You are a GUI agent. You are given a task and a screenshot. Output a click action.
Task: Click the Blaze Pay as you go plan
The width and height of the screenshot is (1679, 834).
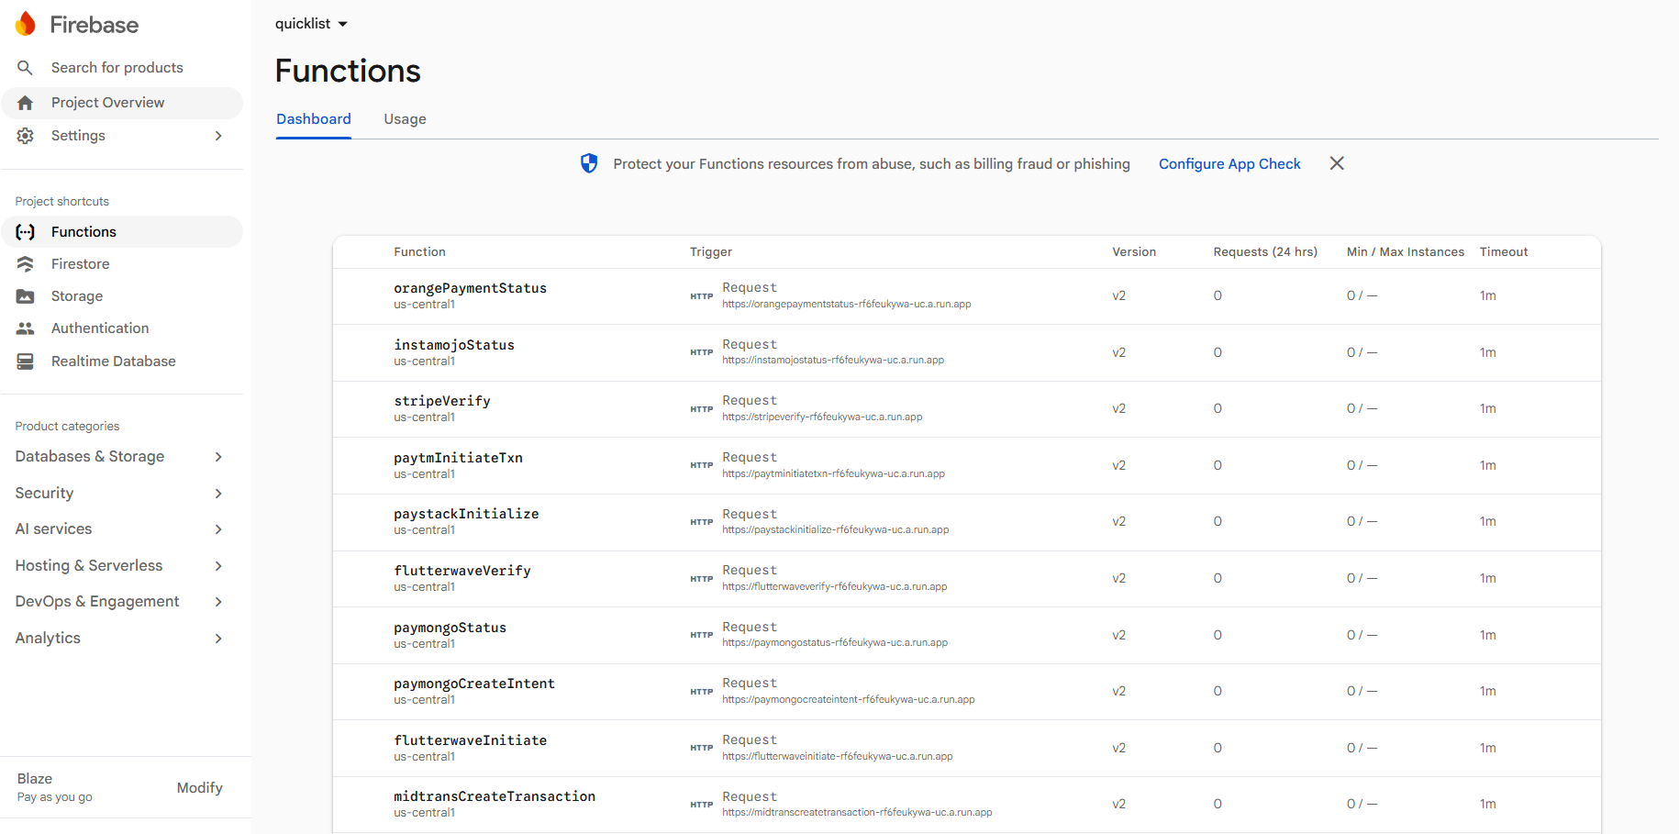(x=54, y=787)
